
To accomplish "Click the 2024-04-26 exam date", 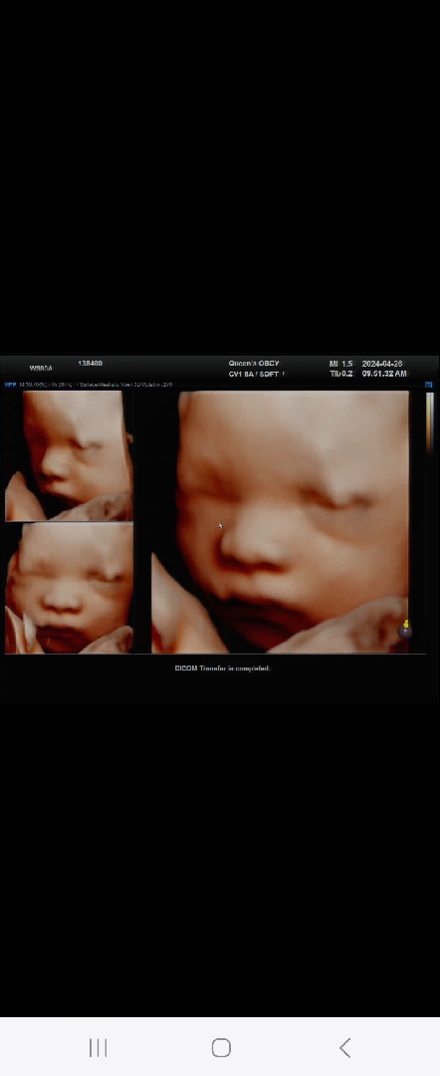I will (x=381, y=363).
